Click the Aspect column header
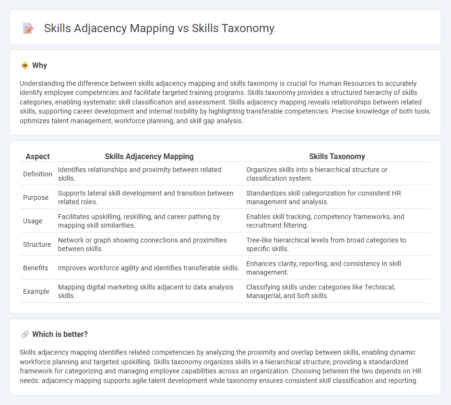 [x=38, y=156]
